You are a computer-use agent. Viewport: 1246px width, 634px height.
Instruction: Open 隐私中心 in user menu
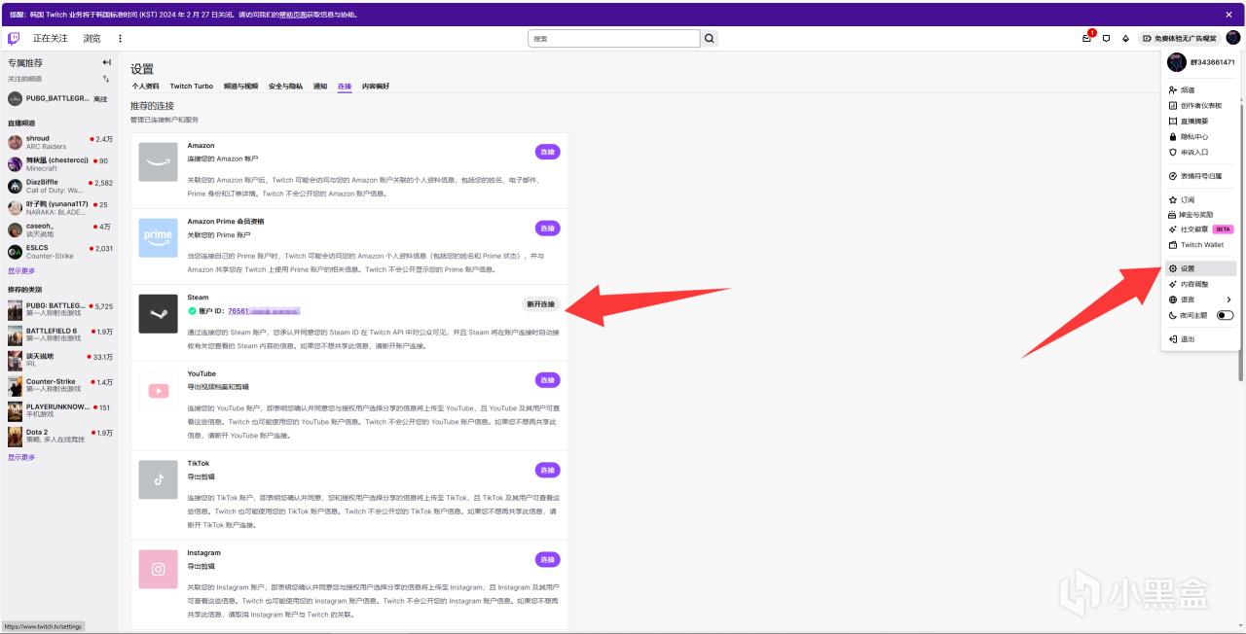pos(1201,137)
